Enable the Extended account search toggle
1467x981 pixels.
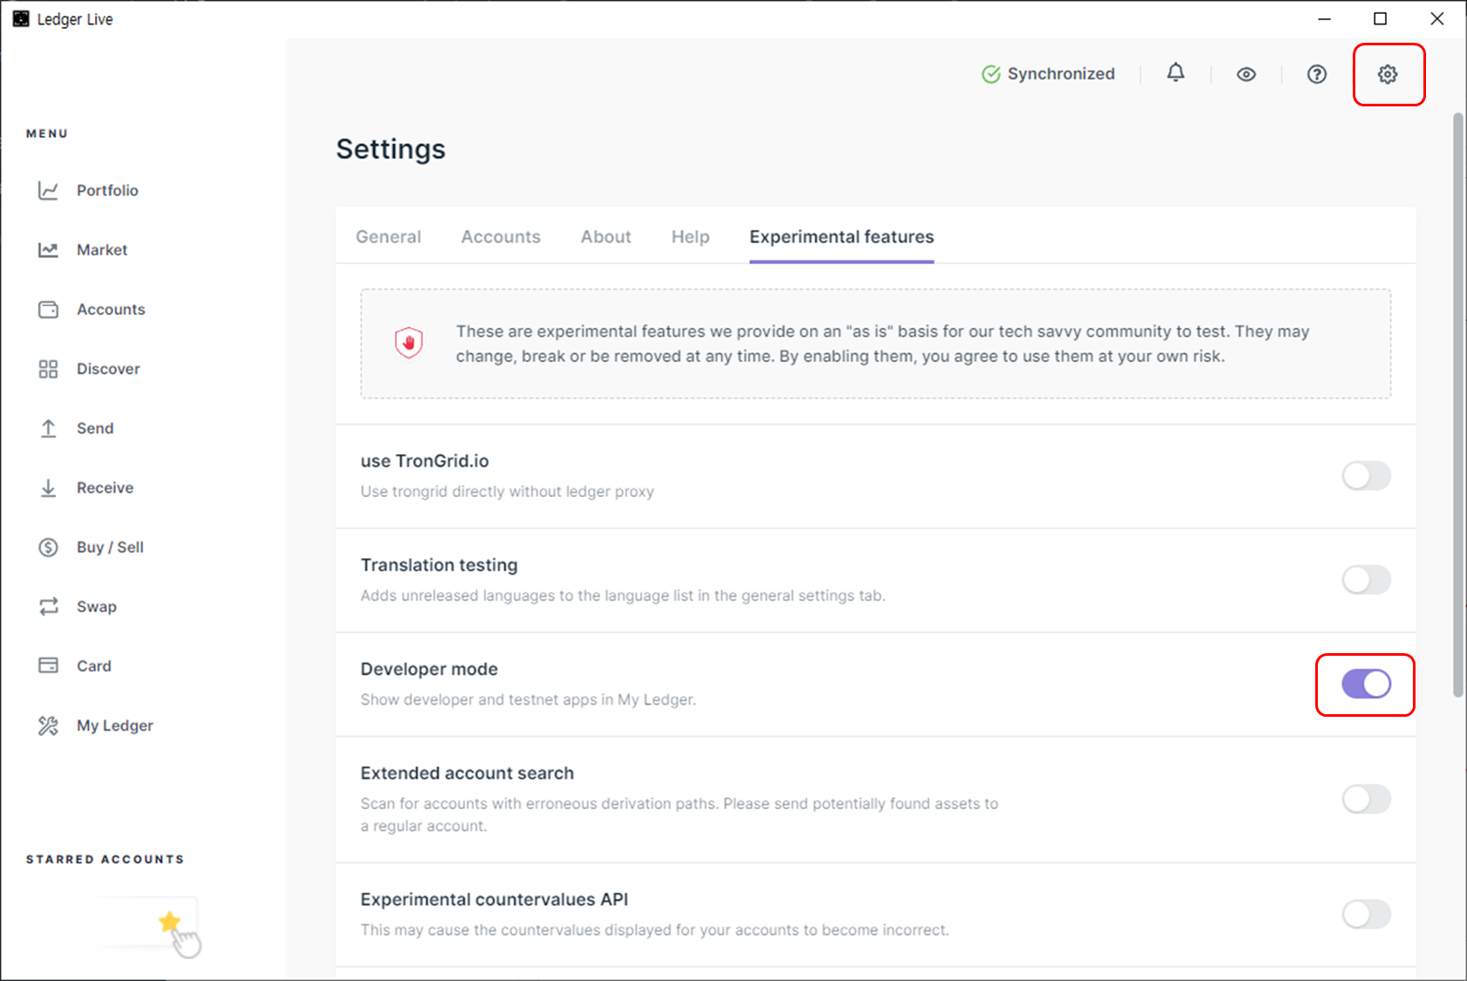pos(1366,799)
